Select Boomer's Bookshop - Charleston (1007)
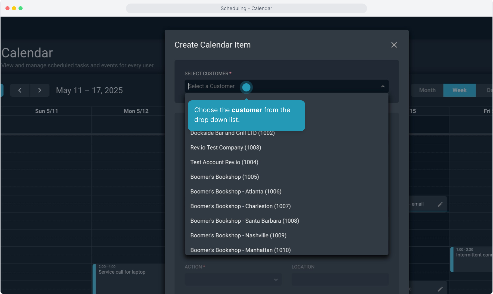This screenshot has width=493, height=294. 240,206
